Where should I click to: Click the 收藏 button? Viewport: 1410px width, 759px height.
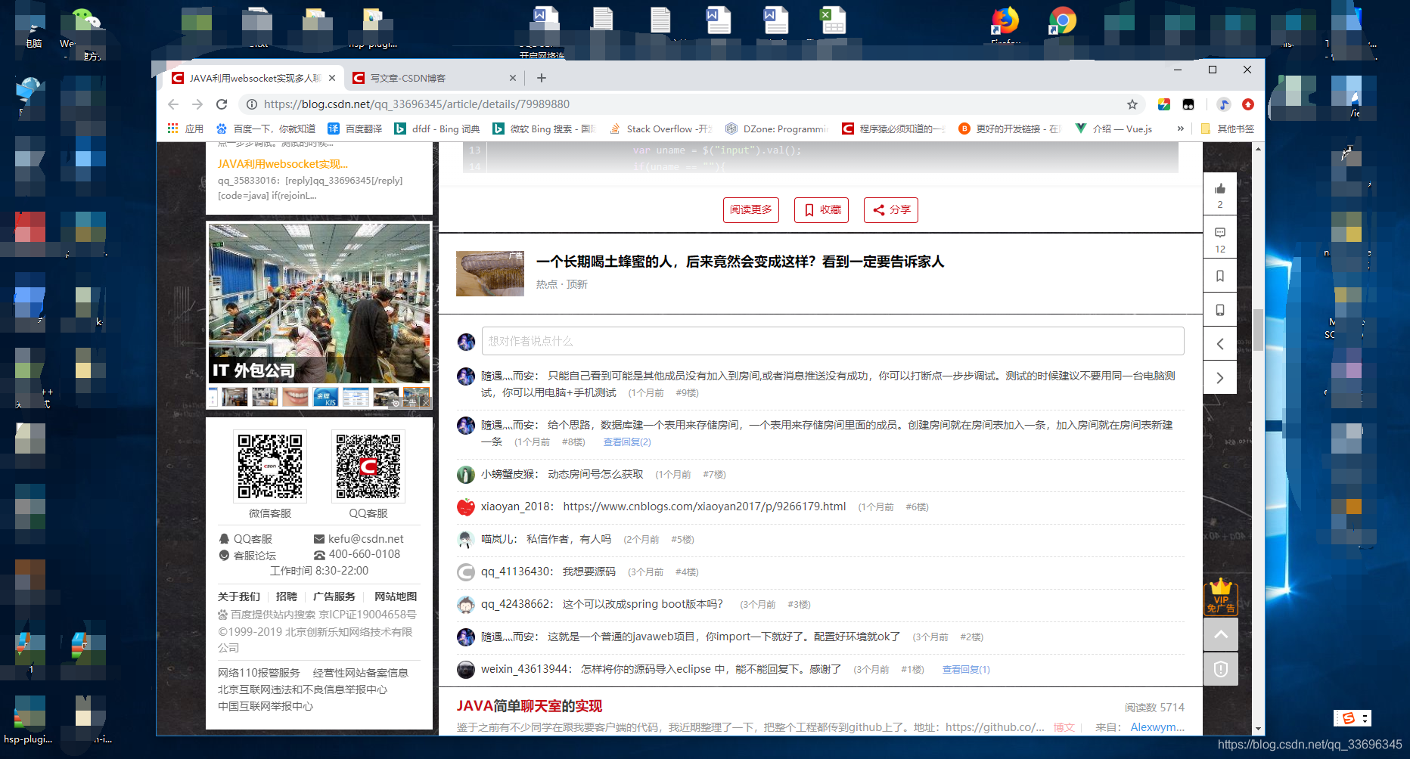tap(821, 209)
